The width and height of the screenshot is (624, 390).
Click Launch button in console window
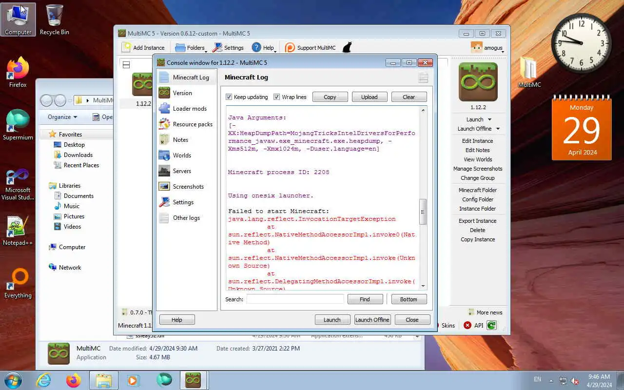[332, 320]
